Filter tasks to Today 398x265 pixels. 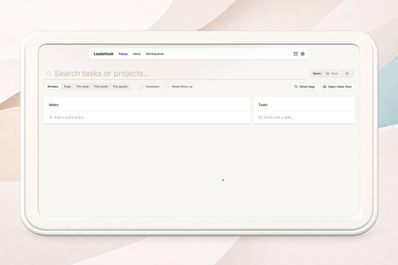point(67,87)
